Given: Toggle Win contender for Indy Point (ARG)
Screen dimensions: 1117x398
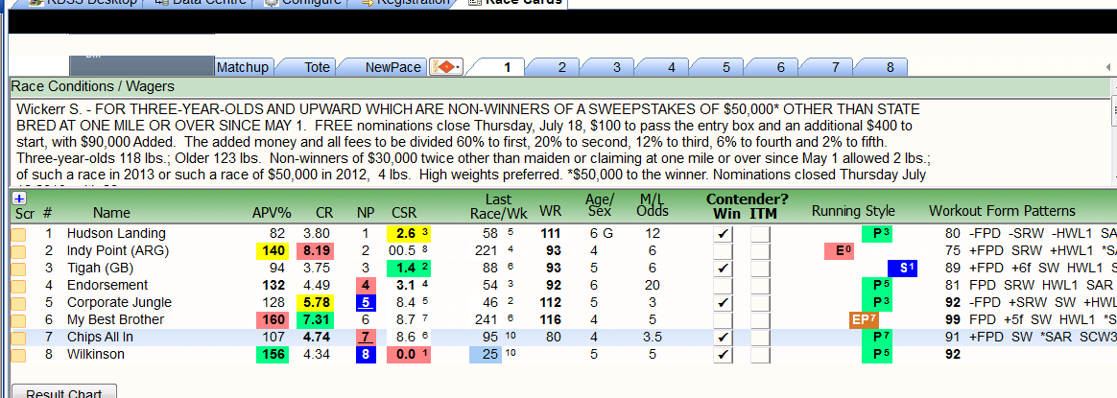Looking at the screenshot, I should pyautogui.click(x=723, y=250).
